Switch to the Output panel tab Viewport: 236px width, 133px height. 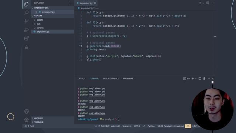[x=81, y=79]
